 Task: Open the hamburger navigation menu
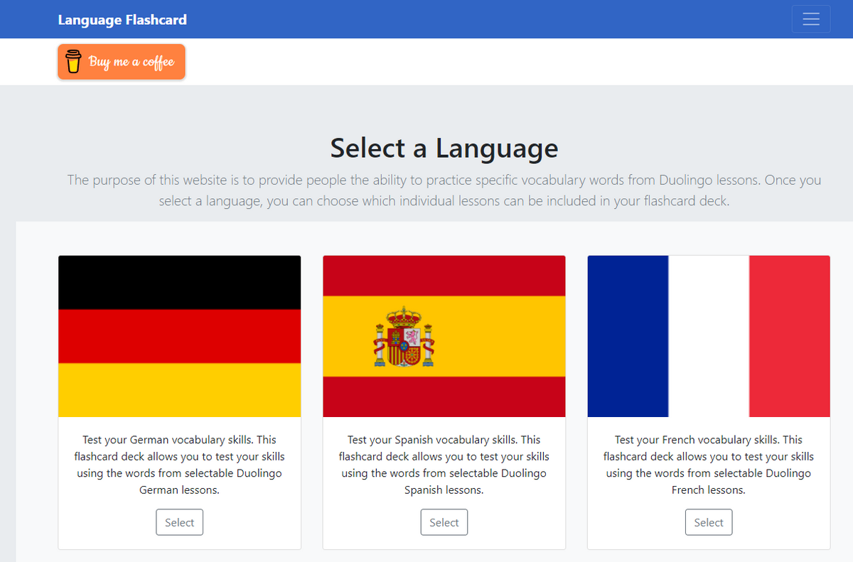click(x=810, y=19)
